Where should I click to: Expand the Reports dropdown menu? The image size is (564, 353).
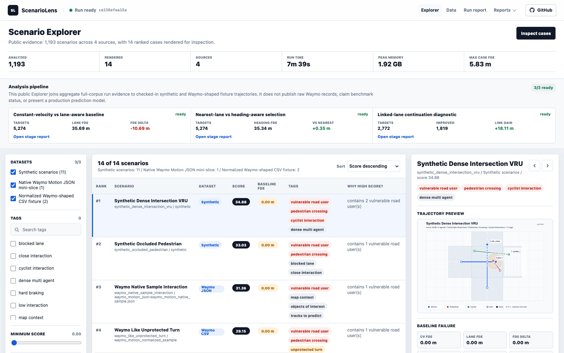pyautogui.click(x=505, y=10)
